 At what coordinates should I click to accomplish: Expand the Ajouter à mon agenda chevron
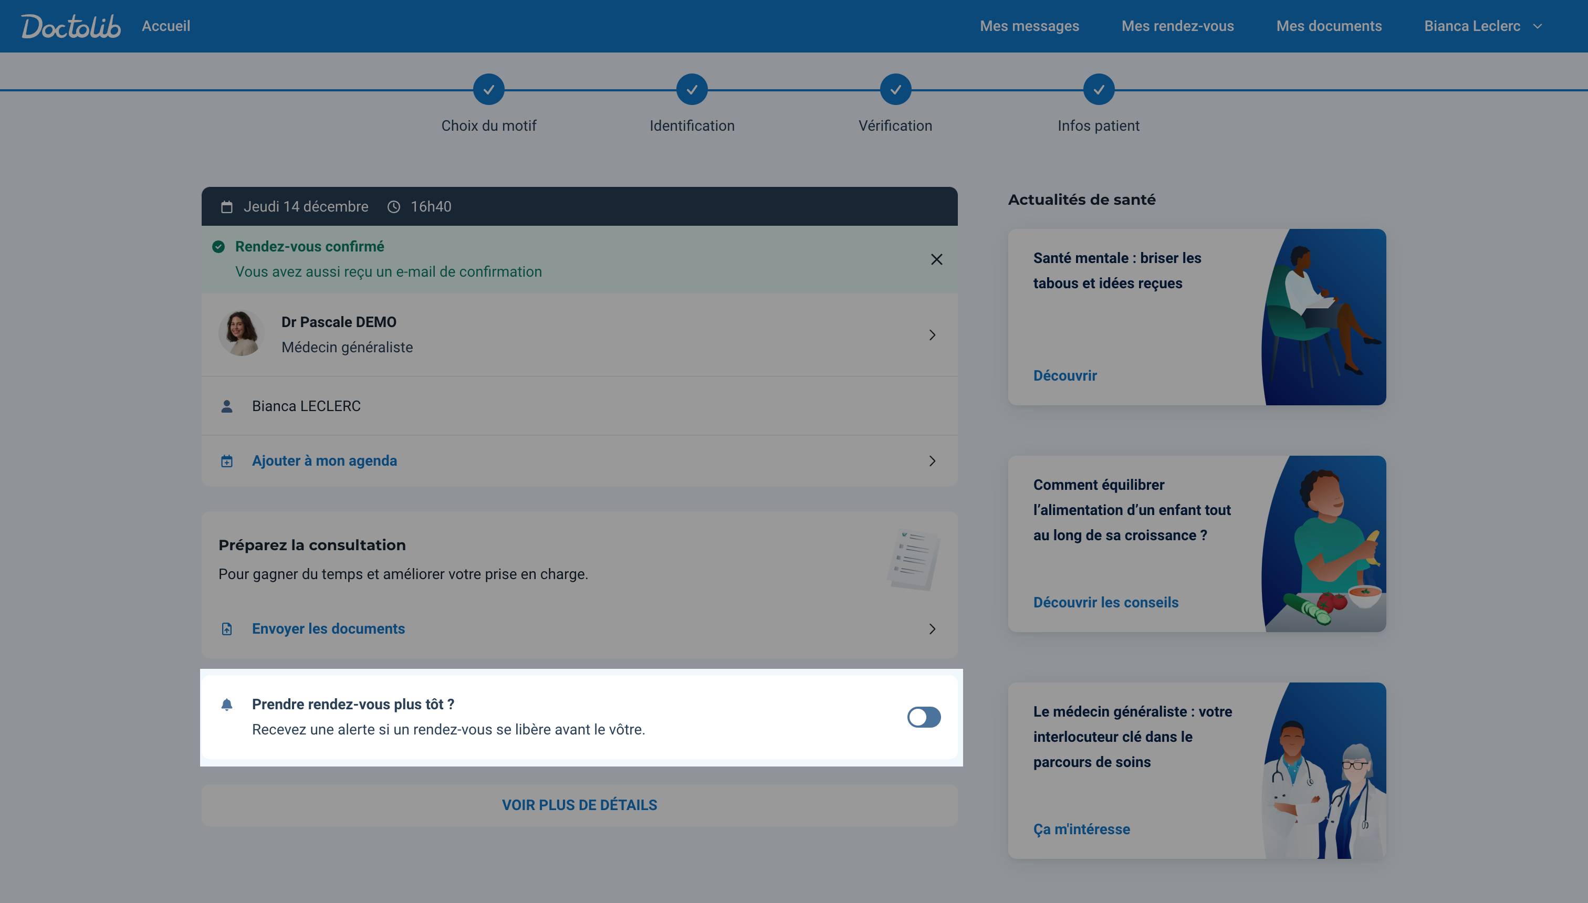tap(932, 461)
